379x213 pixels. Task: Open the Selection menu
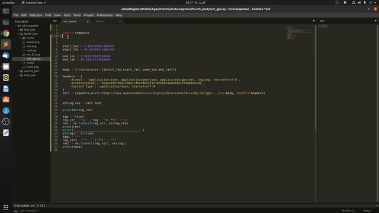tap(36, 15)
